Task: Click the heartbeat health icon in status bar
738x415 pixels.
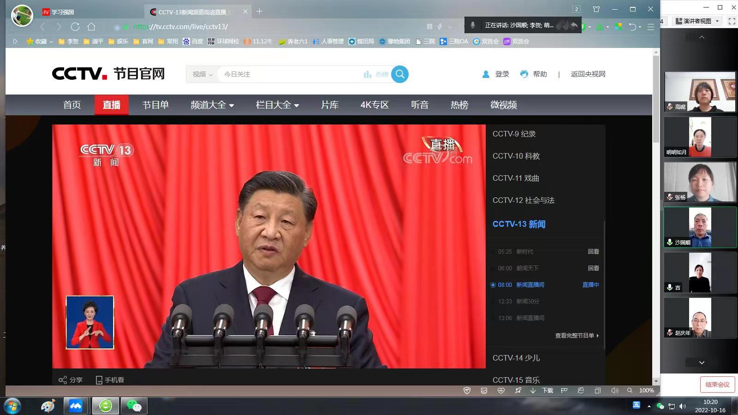Action: (x=501, y=391)
